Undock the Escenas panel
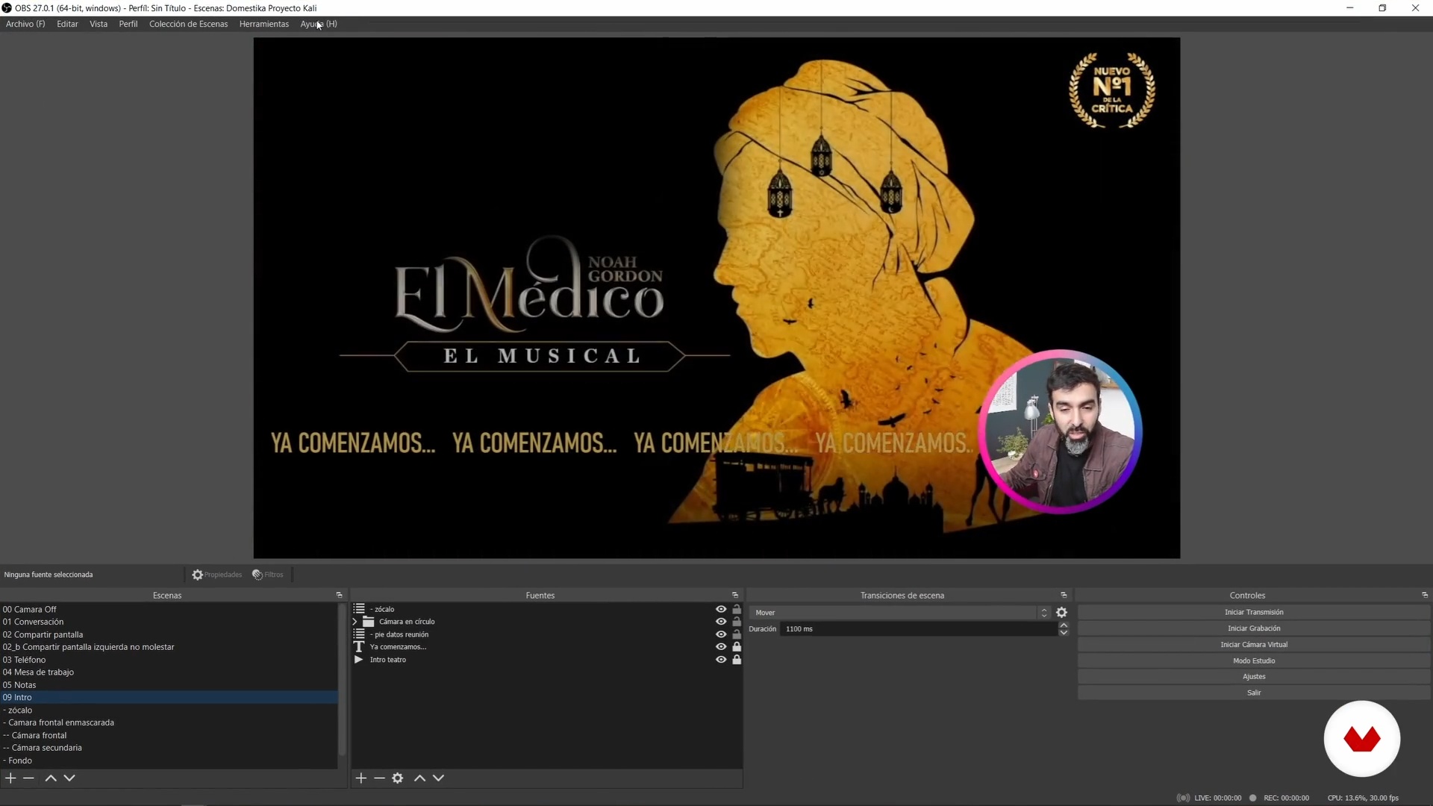This screenshot has width=1433, height=806. point(339,595)
